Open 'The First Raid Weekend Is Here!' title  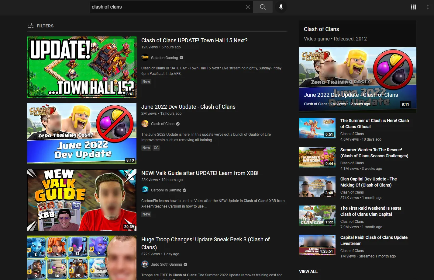370,211
